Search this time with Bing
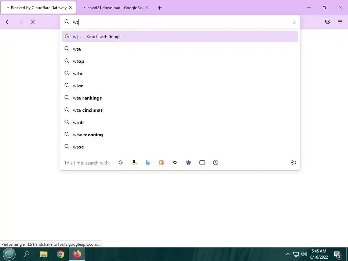348x261 pixels. pyautogui.click(x=148, y=162)
